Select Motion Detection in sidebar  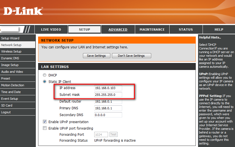coord(13,85)
